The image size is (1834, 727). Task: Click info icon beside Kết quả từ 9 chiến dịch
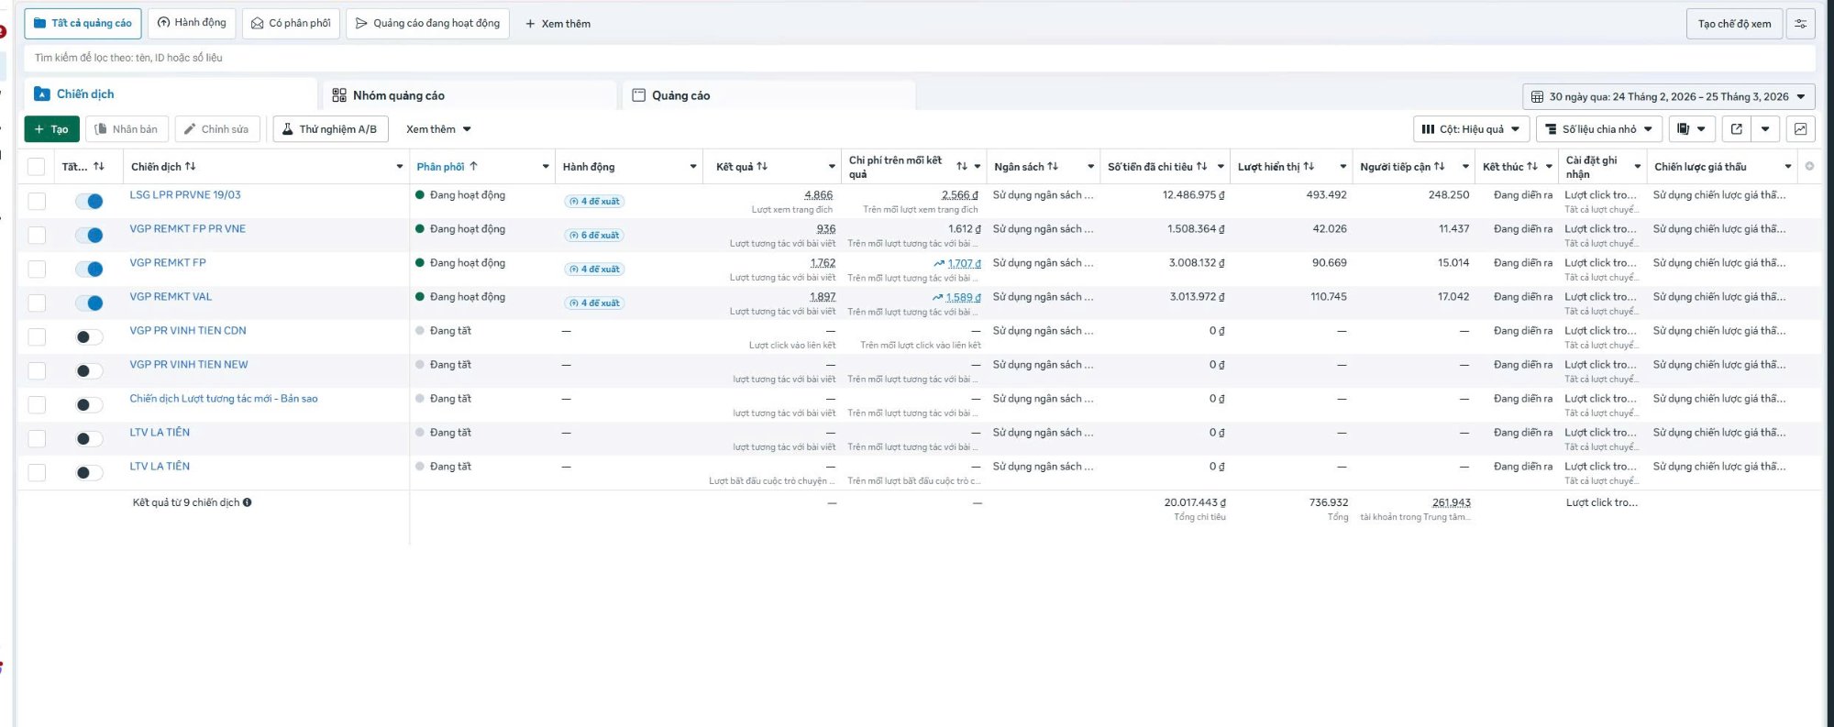(248, 502)
